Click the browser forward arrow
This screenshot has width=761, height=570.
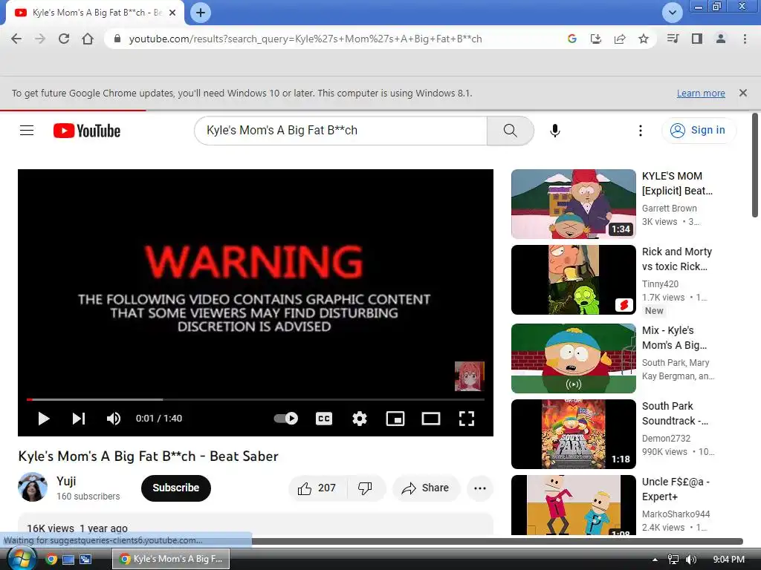pyautogui.click(x=40, y=39)
